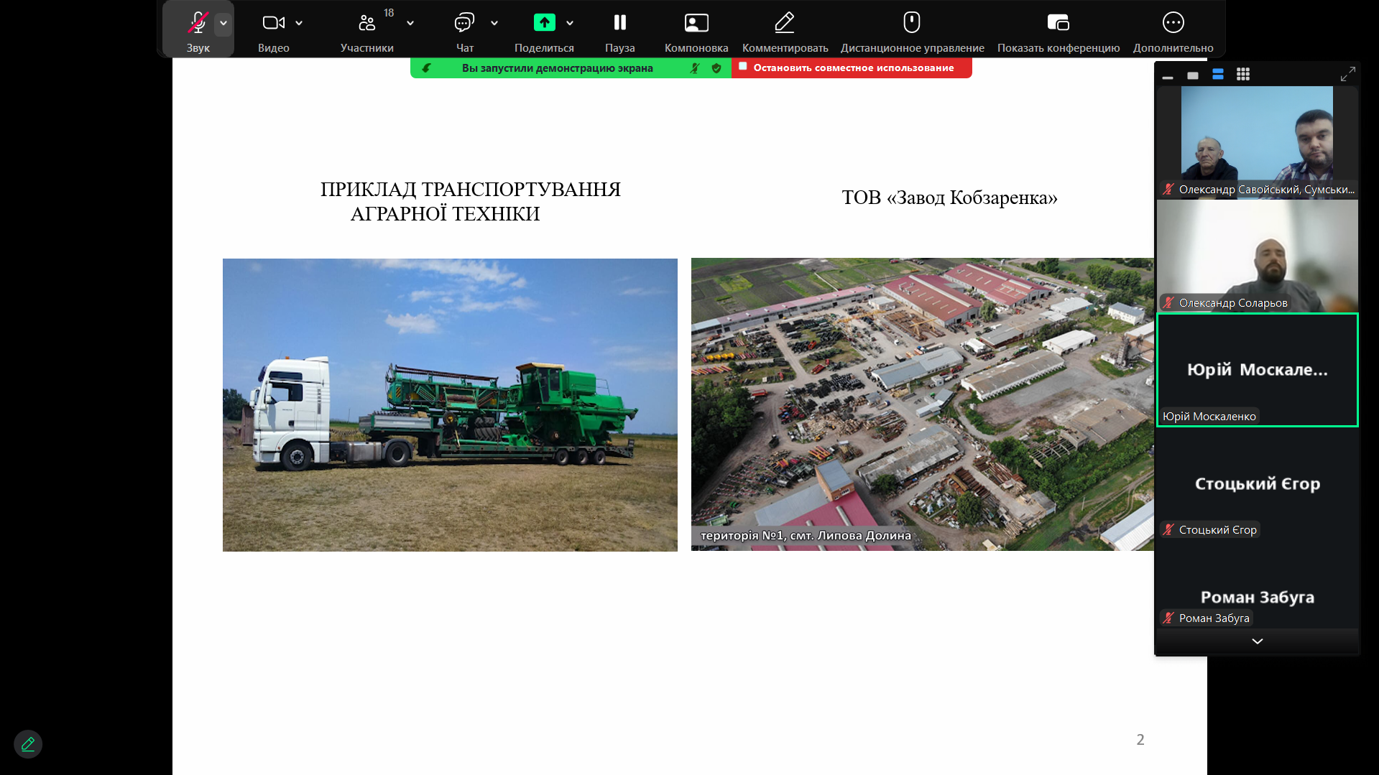Open the Участники participants panel
Viewport: 1379px width, 775px height.
click(366, 24)
